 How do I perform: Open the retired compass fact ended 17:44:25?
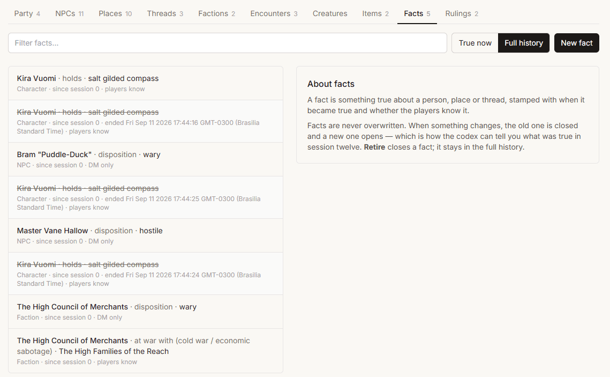tap(146, 197)
